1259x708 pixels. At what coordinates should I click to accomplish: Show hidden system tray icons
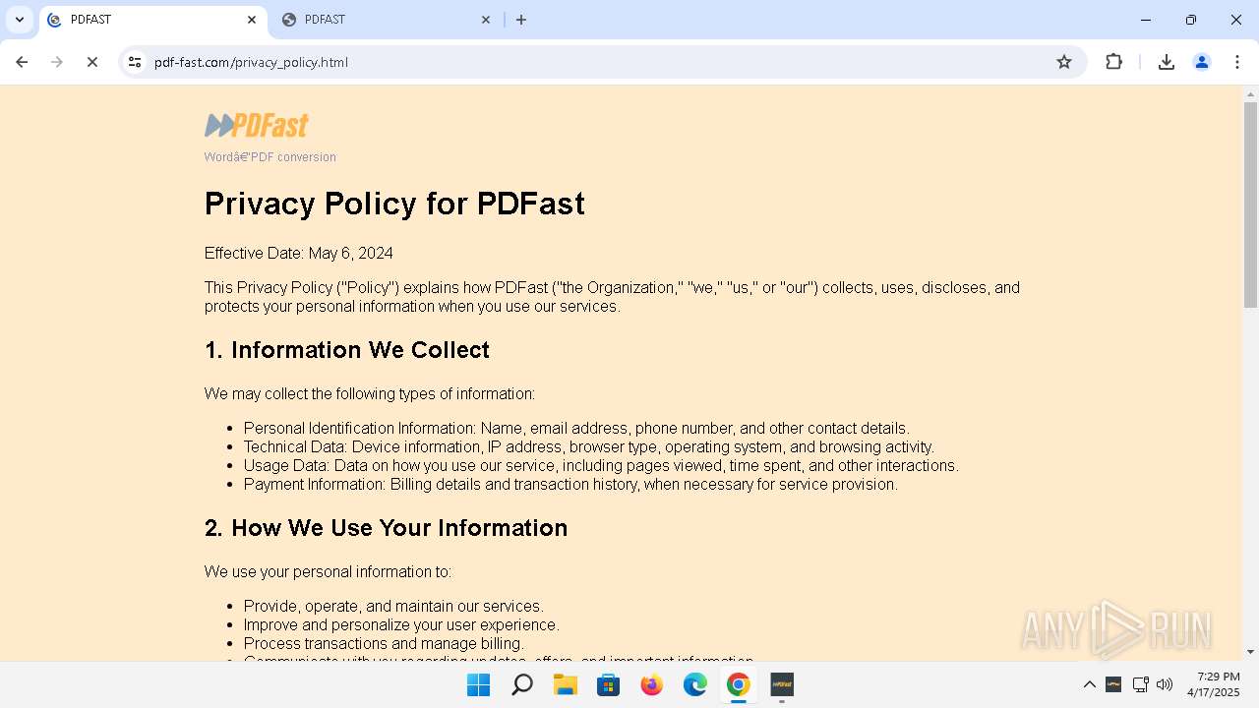[x=1090, y=684]
